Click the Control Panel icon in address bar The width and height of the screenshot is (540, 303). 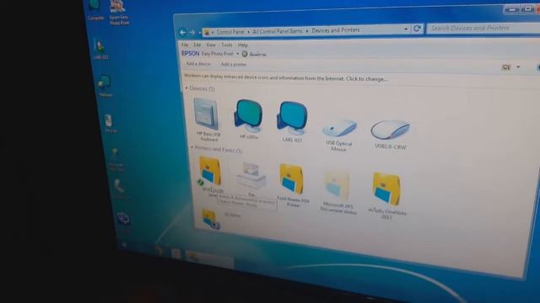[207, 32]
